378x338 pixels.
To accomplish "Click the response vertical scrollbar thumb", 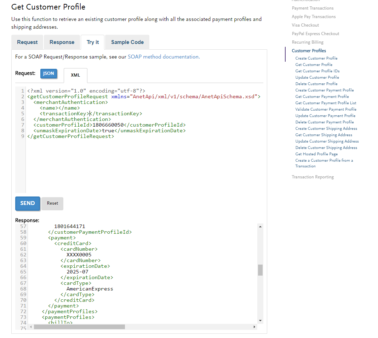I will pos(260,270).
